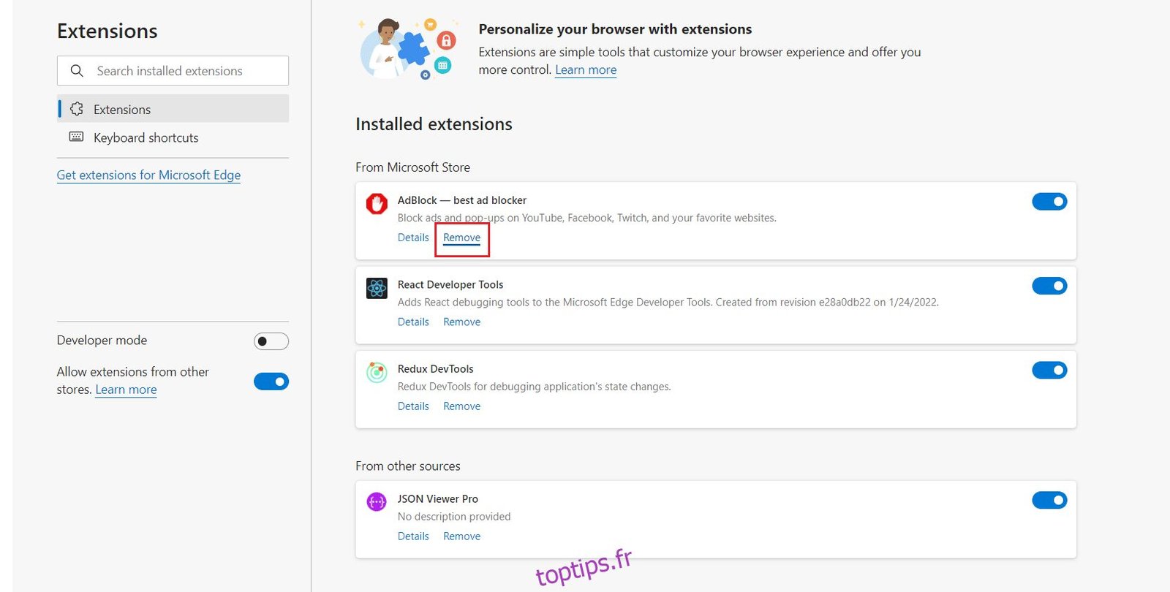
Task: Click the AdBlock red hand icon
Action: [x=377, y=204]
